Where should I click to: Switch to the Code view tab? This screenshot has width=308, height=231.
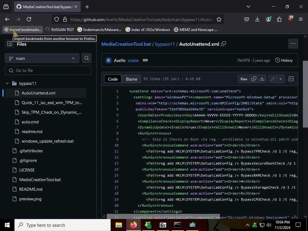pyautogui.click(x=113, y=79)
